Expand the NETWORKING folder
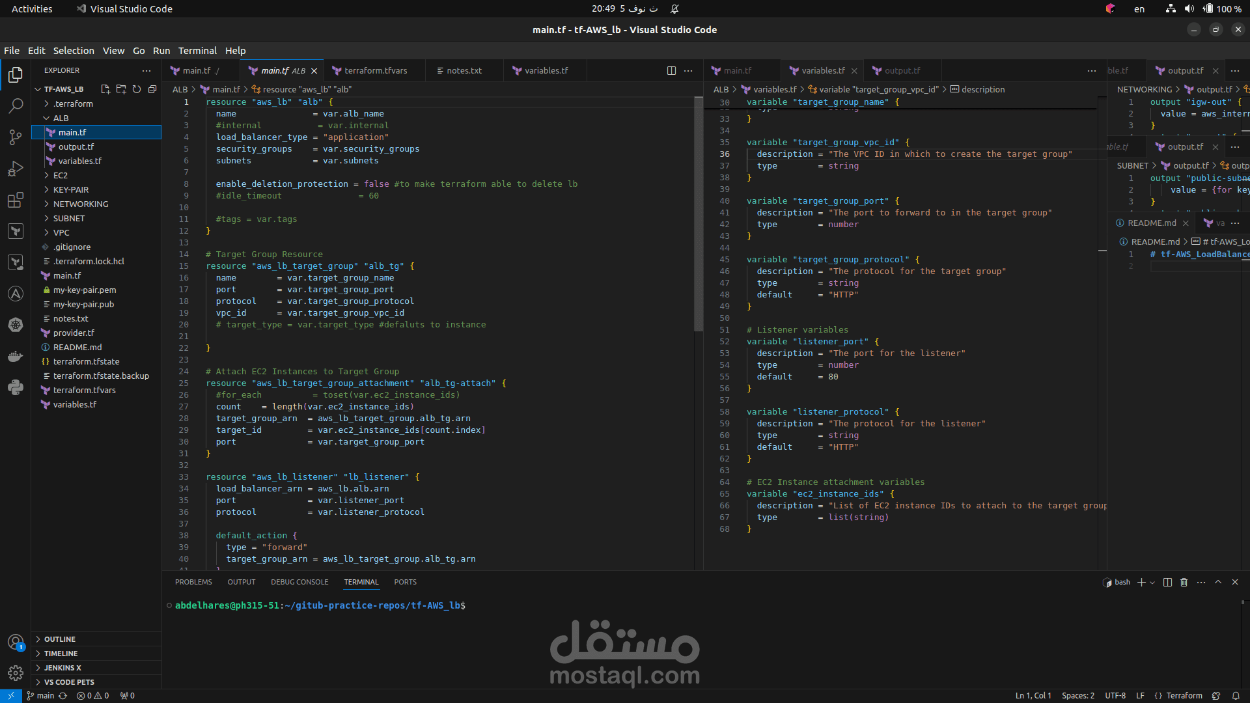1250x703 pixels. (x=80, y=204)
